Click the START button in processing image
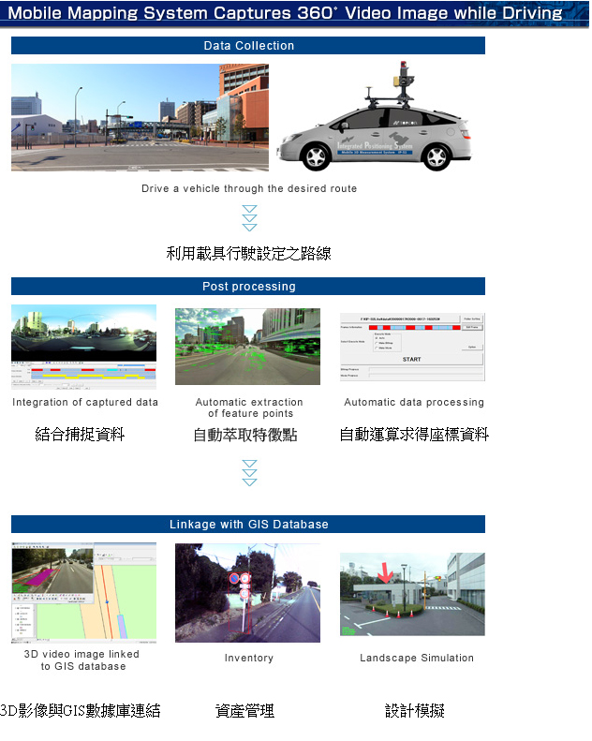This screenshot has width=592, height=741. tap(412, 360)
